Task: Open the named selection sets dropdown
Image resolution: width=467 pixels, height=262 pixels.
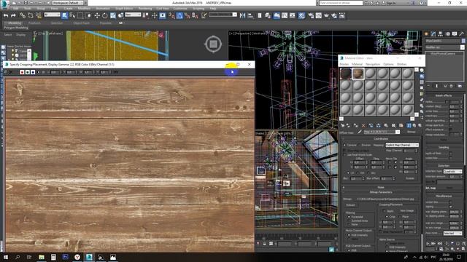Action: click(223, 15)
